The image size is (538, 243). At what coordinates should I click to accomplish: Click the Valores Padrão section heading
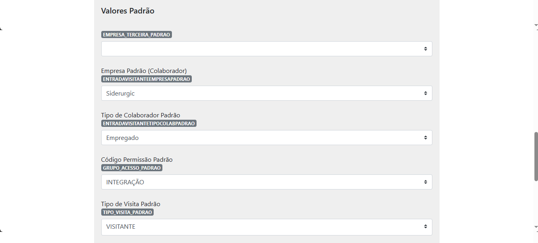click(128, 11)
